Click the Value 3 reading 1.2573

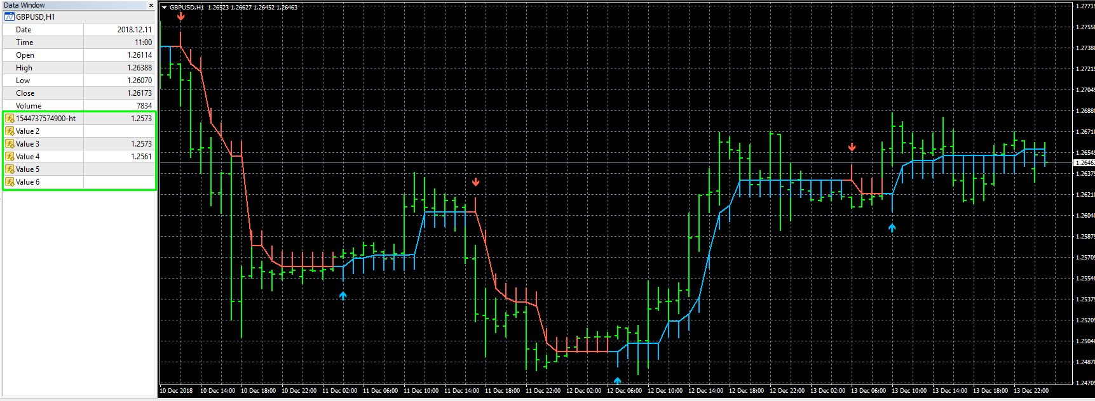click(x=142, y=144)
